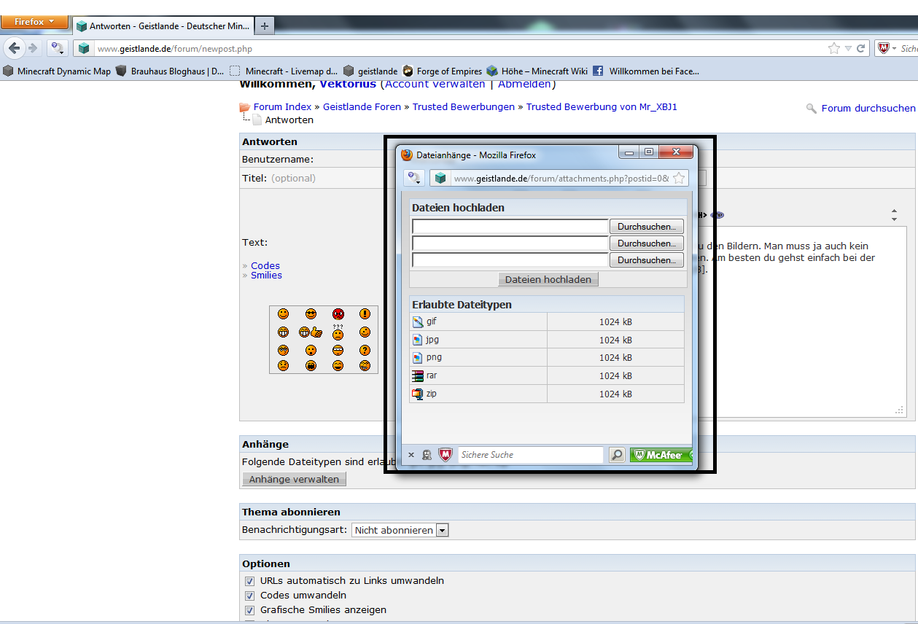Bookmark page with main address bar star
This screenshot has height=624, width=918.
pyautogui.click(x=834, y=48)
